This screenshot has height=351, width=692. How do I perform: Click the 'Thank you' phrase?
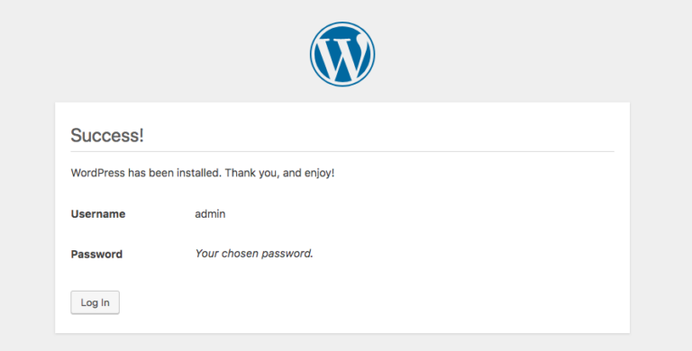coord(251,173)
